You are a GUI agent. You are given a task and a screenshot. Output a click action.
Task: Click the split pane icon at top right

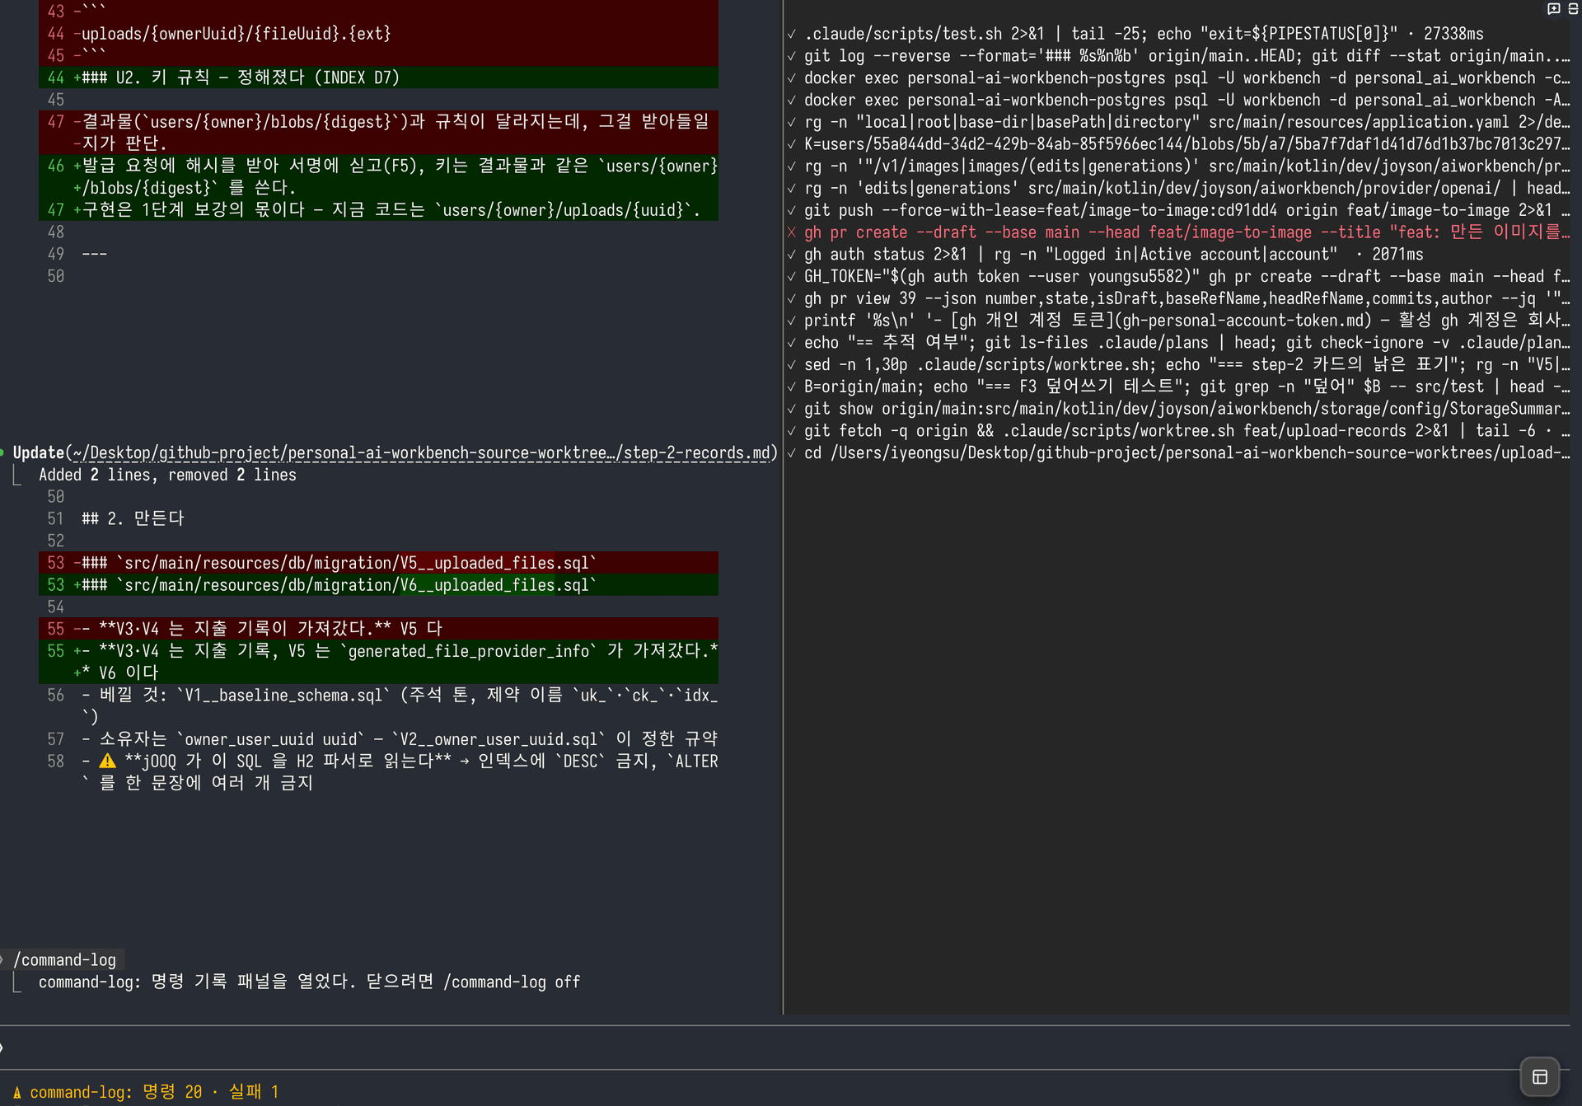tap(1573, 8)
